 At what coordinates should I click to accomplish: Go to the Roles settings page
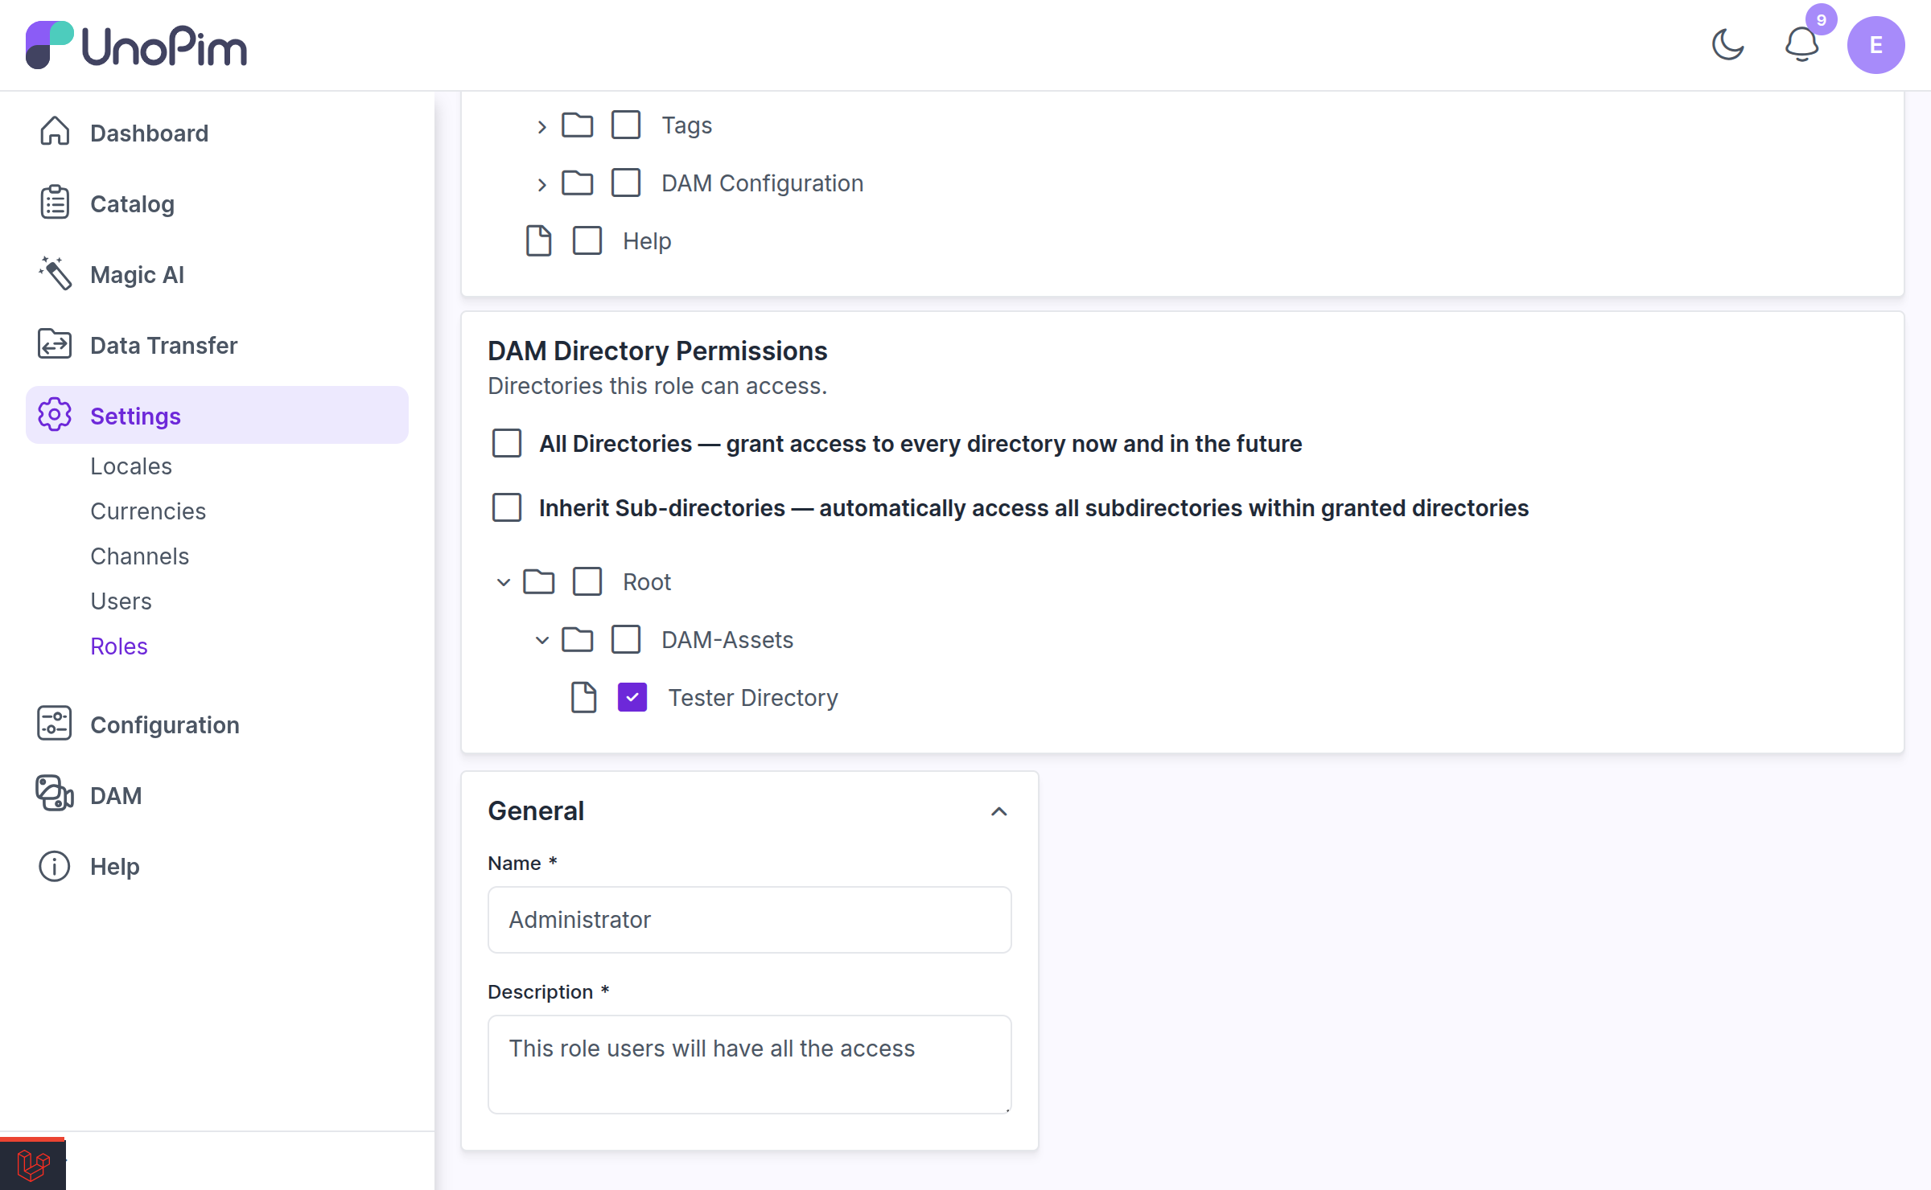(119, 646)
